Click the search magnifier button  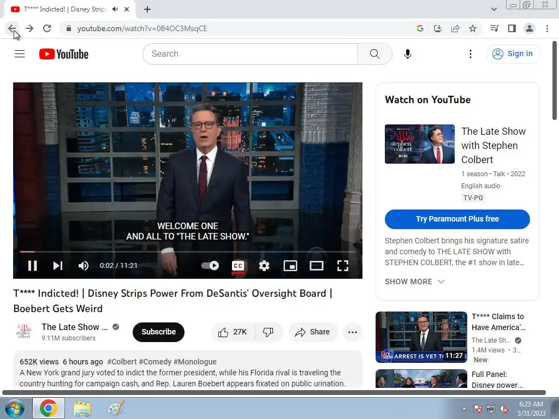click(374, 54)
